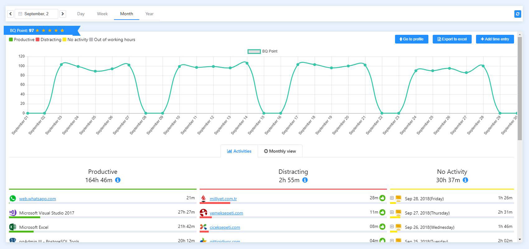Click the WhatsApp icon in Productive list
This screenshot has height=249, width=529.
[13, 198]
